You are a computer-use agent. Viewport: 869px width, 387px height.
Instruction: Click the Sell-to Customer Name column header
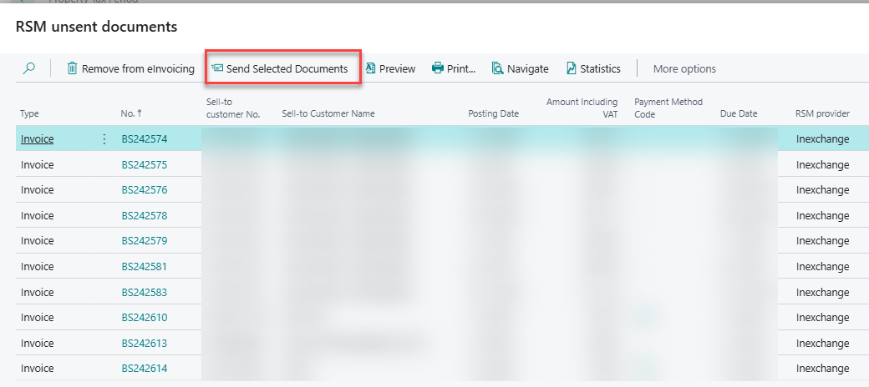point(328,113)
